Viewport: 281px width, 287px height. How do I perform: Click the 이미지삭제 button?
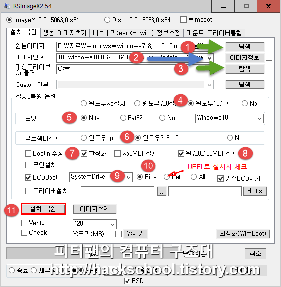[x=95, y=209]
